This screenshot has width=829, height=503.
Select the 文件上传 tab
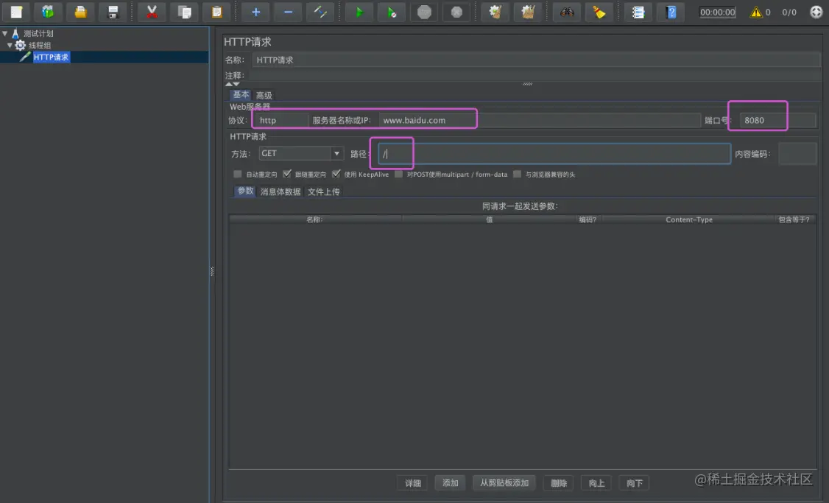(x=323, y=191)
